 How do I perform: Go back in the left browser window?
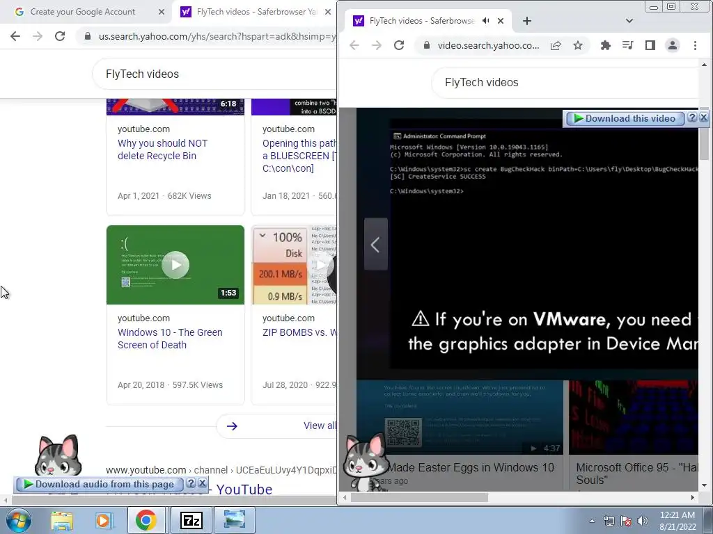click(x=15, y=36)
